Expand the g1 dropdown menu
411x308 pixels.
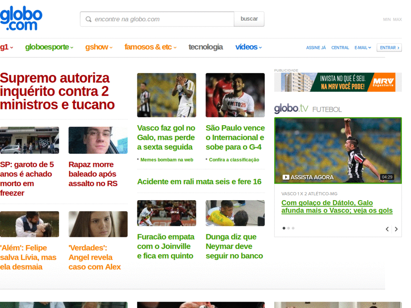click(5, 47)
